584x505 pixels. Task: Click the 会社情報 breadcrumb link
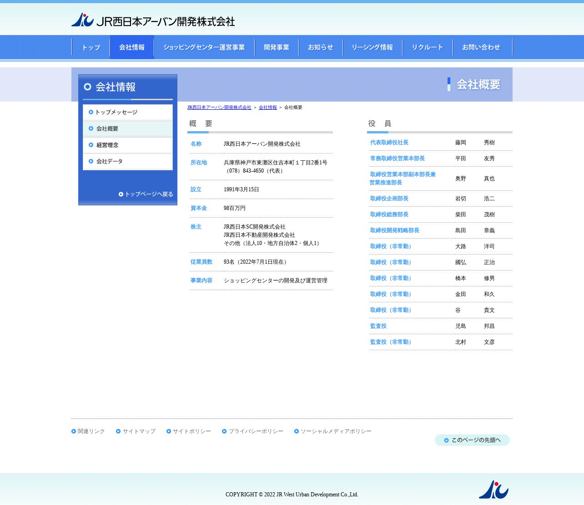(x=268, y=107)
